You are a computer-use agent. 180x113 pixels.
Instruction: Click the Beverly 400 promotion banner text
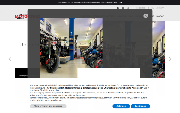pos(87,2)
